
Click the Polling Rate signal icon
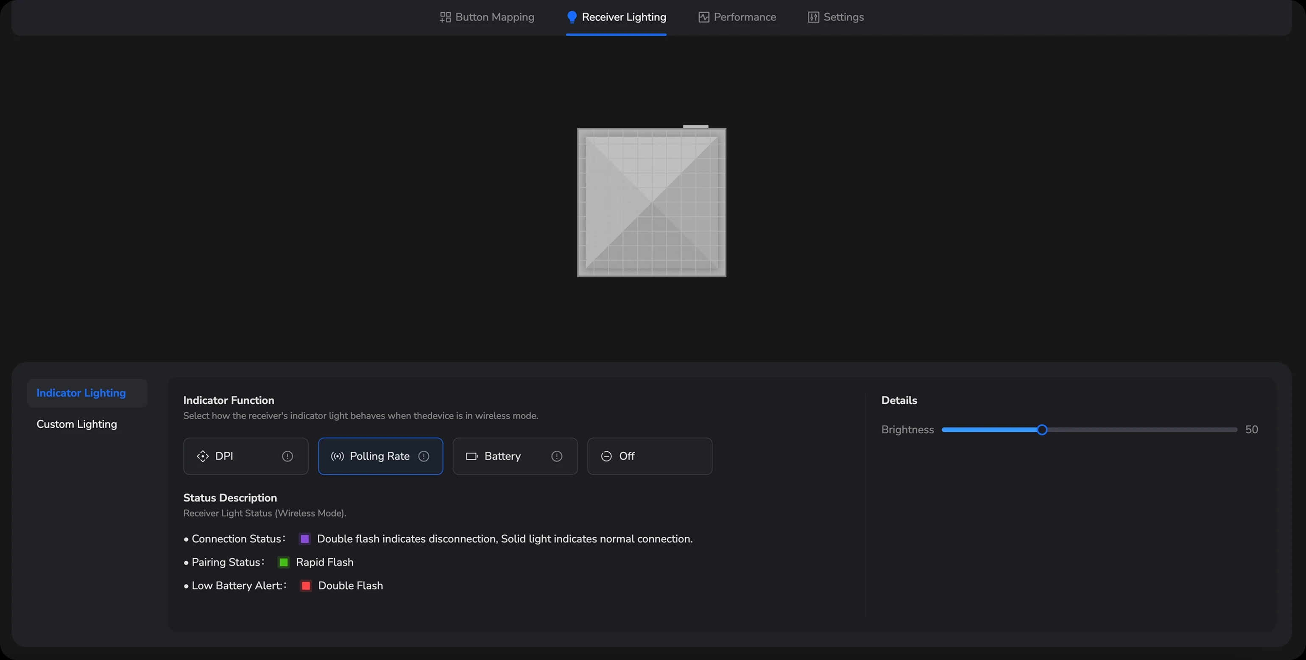pos(337,456)
